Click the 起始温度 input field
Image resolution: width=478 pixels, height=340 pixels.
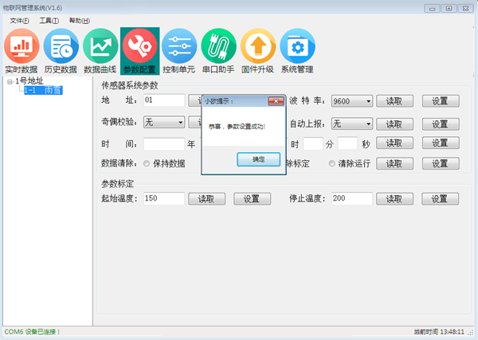(165, 198)
